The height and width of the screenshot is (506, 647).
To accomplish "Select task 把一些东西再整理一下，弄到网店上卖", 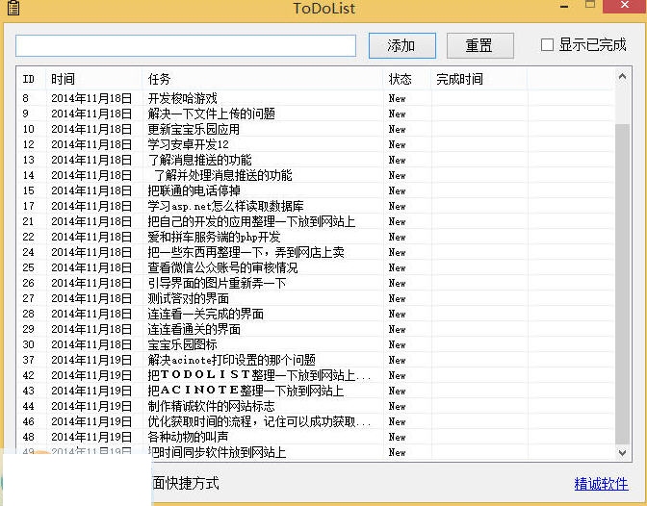I will point(246,252).
